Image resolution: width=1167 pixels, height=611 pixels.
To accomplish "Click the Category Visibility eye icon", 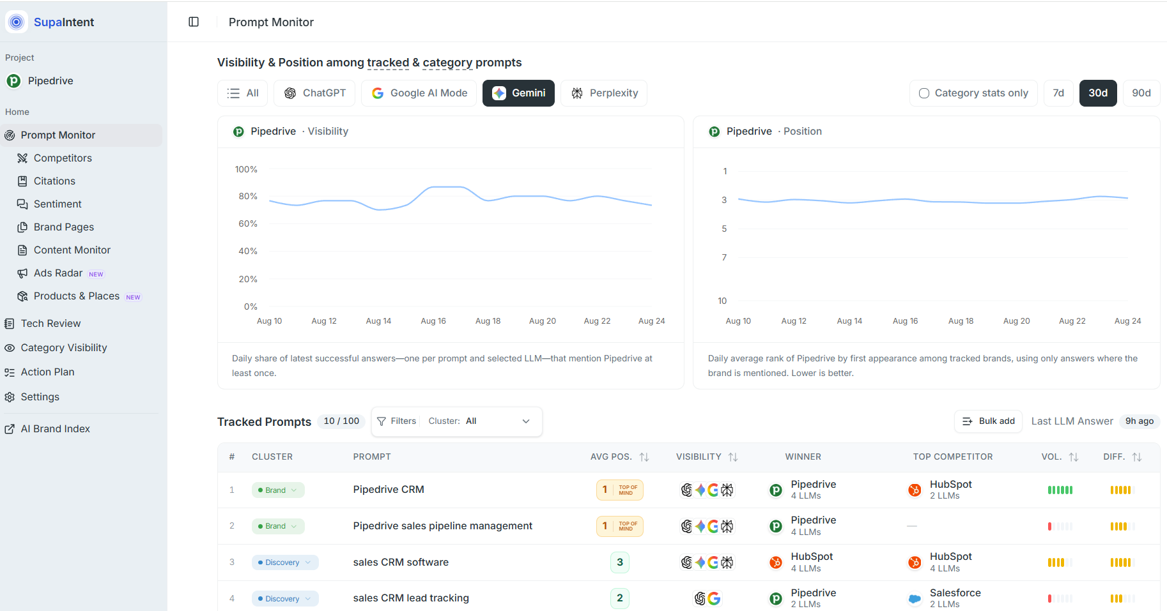I will pyautogui.click(x=10, y=348).
